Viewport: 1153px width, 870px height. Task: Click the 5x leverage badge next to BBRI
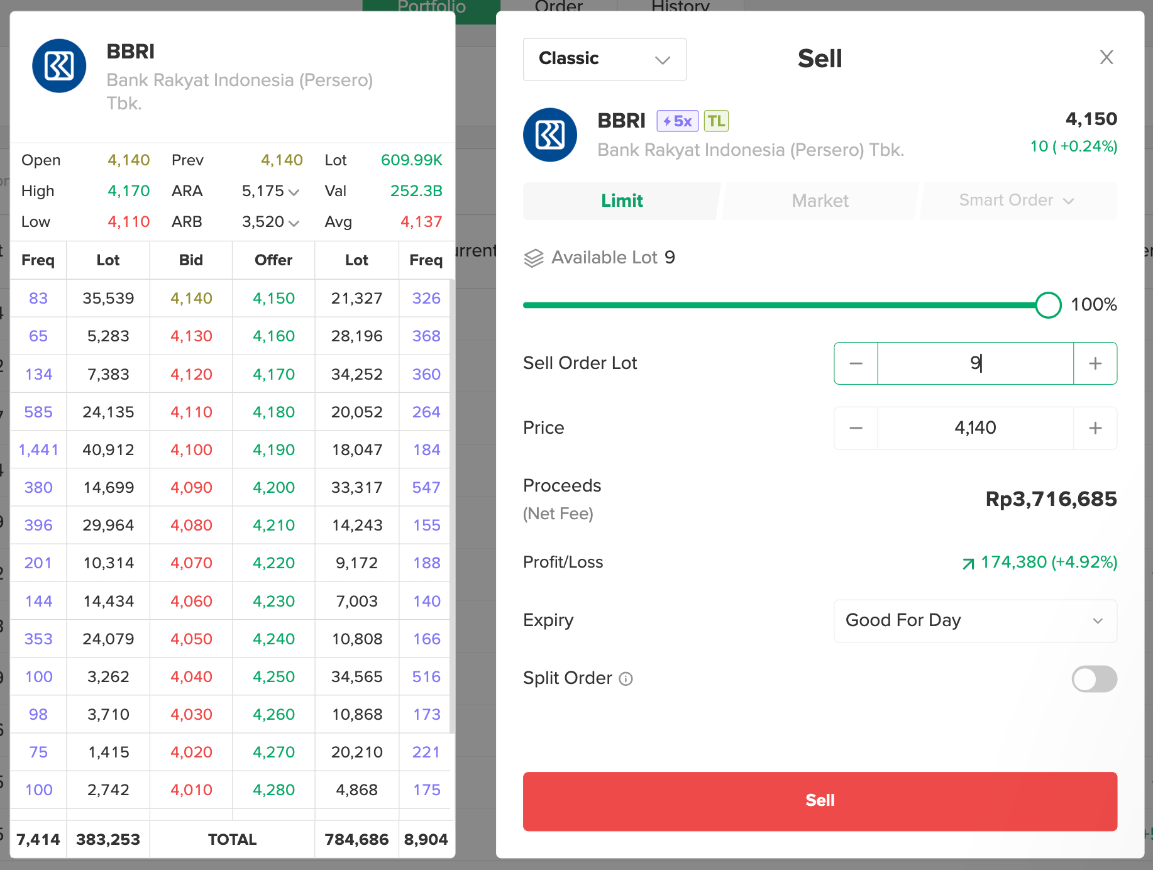[678, 121]
